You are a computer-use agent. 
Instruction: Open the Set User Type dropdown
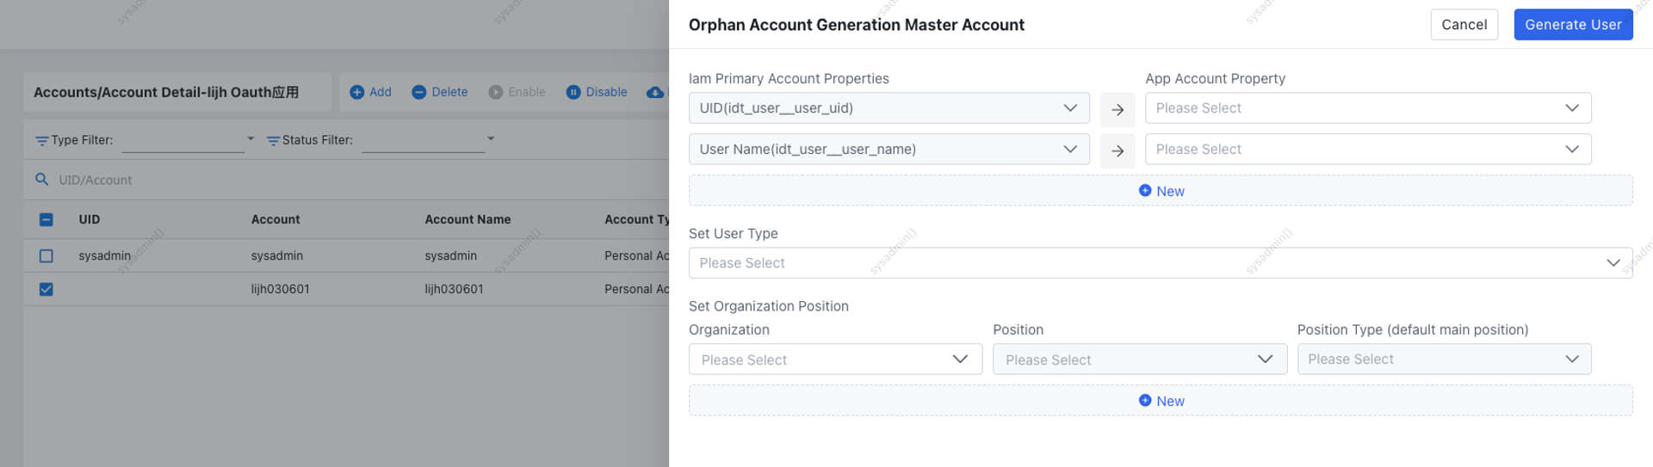pyautogui.click(x=1160, y=263)
